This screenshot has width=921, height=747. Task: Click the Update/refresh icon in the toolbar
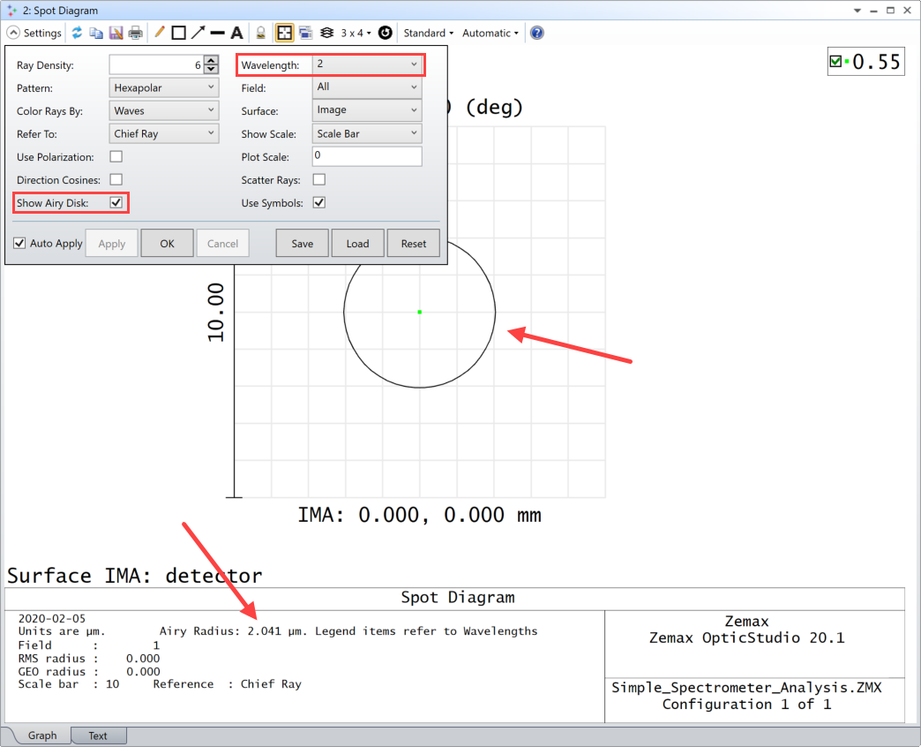(x=78, y=33)
